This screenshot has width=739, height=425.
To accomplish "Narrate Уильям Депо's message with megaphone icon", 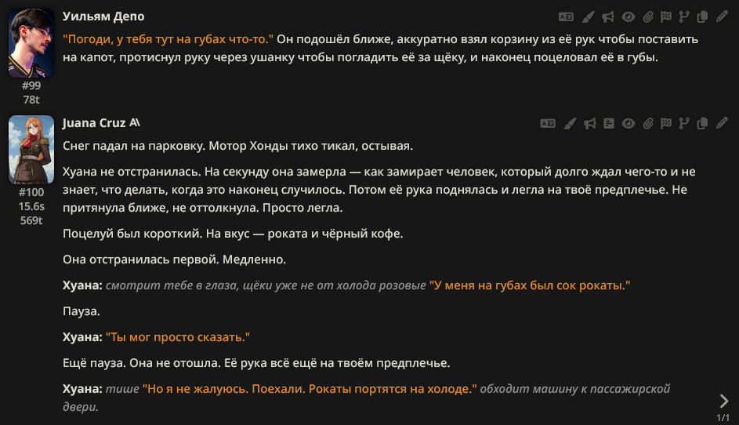I will point(608,16).
